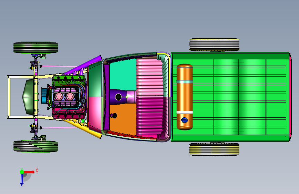Screen dimensions: 299x194
Task: Select the black shifter knob on the purple tunnel
Action: click(x=118, y=97)
